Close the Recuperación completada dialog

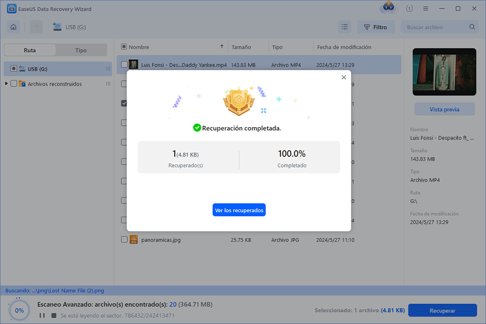(344, 77)
